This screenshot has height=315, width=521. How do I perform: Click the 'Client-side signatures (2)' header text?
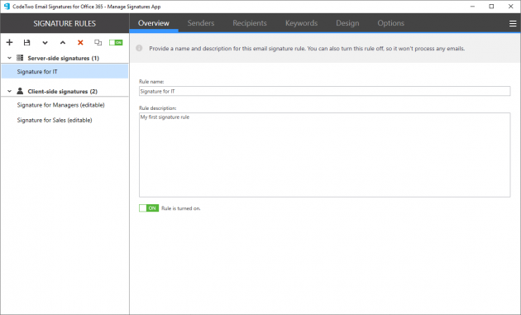click(x=63, y=92)
